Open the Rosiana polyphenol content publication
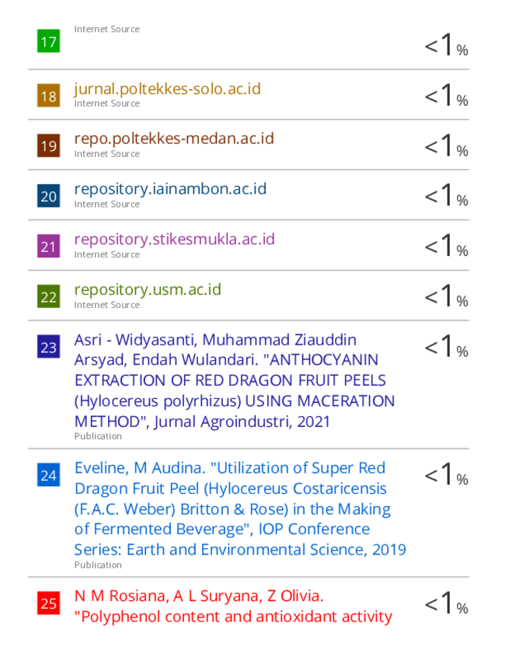This screenshot has height=654, width=505. (233, 606)
